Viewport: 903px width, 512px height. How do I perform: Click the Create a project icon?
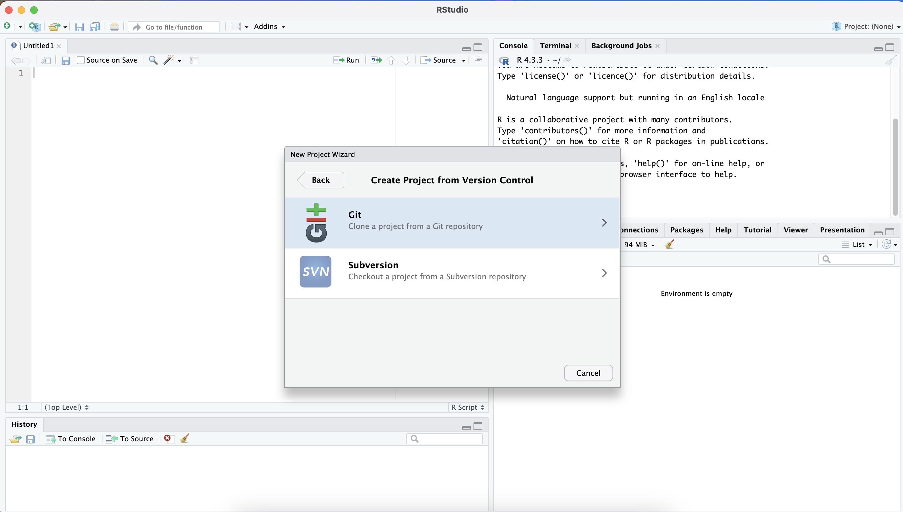click(35, 27)
